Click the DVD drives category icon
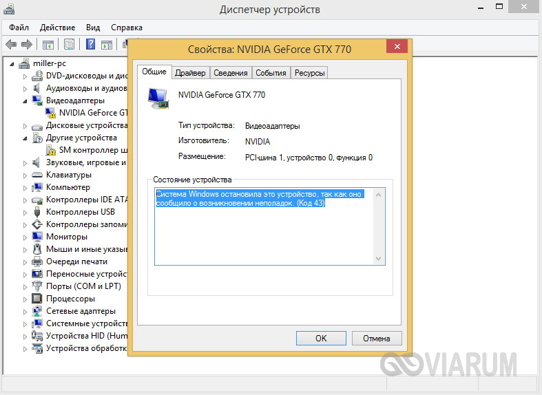 click(x=37, y=76)
